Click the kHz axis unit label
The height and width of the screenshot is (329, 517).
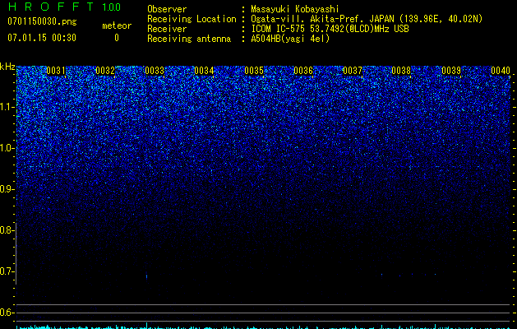point(7,67)
